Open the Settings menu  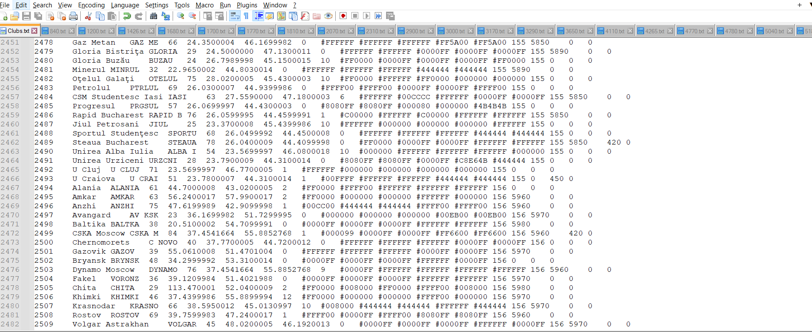[157, 5]
